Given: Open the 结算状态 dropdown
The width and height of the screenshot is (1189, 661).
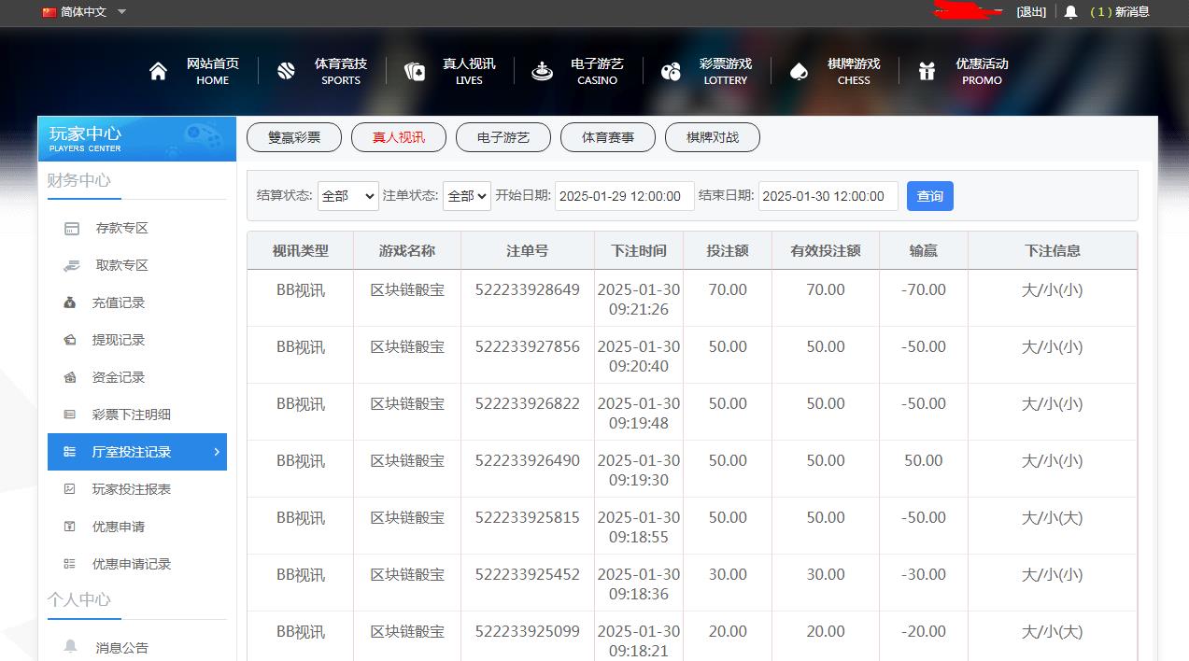Looking at the screenshot, I should point(347,196).
